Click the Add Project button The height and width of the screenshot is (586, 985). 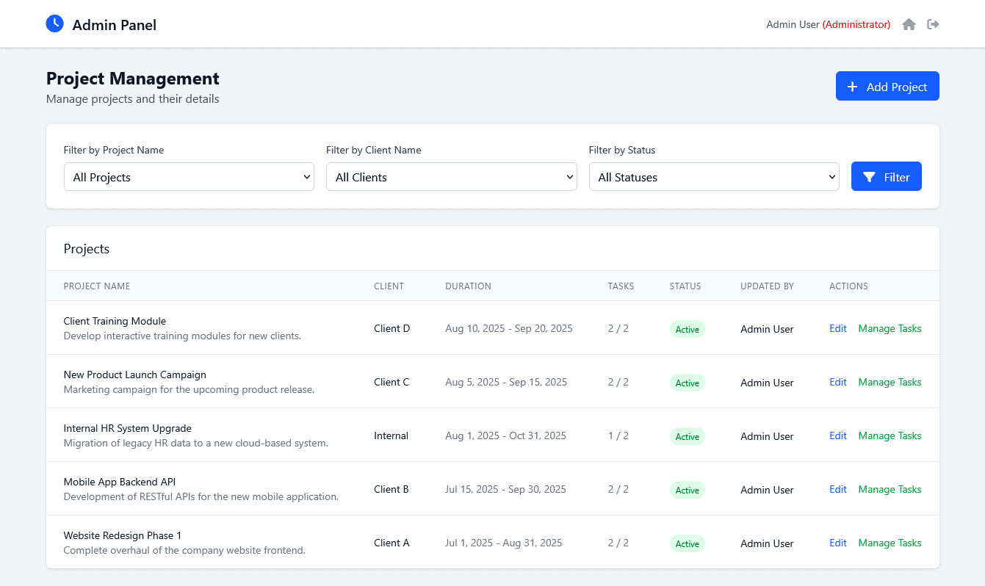click(887, 86)
